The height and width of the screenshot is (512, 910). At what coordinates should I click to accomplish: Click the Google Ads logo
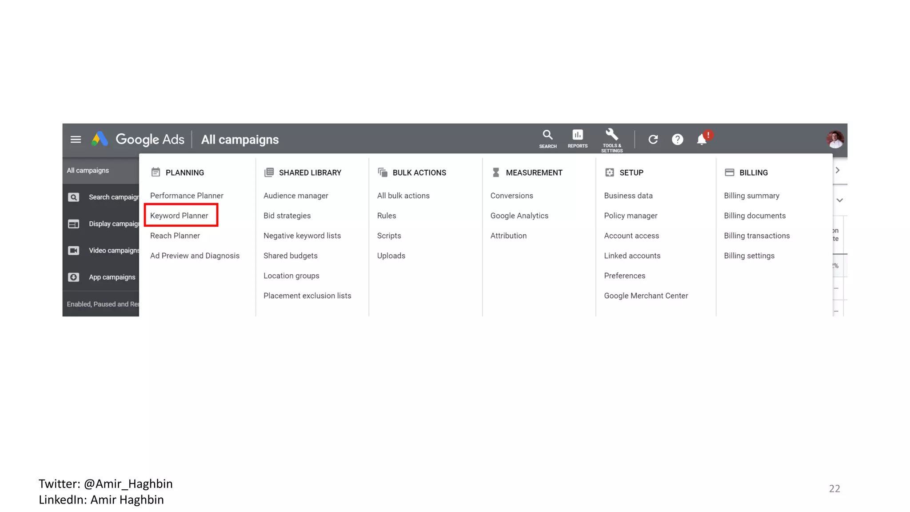click(100, 139)
